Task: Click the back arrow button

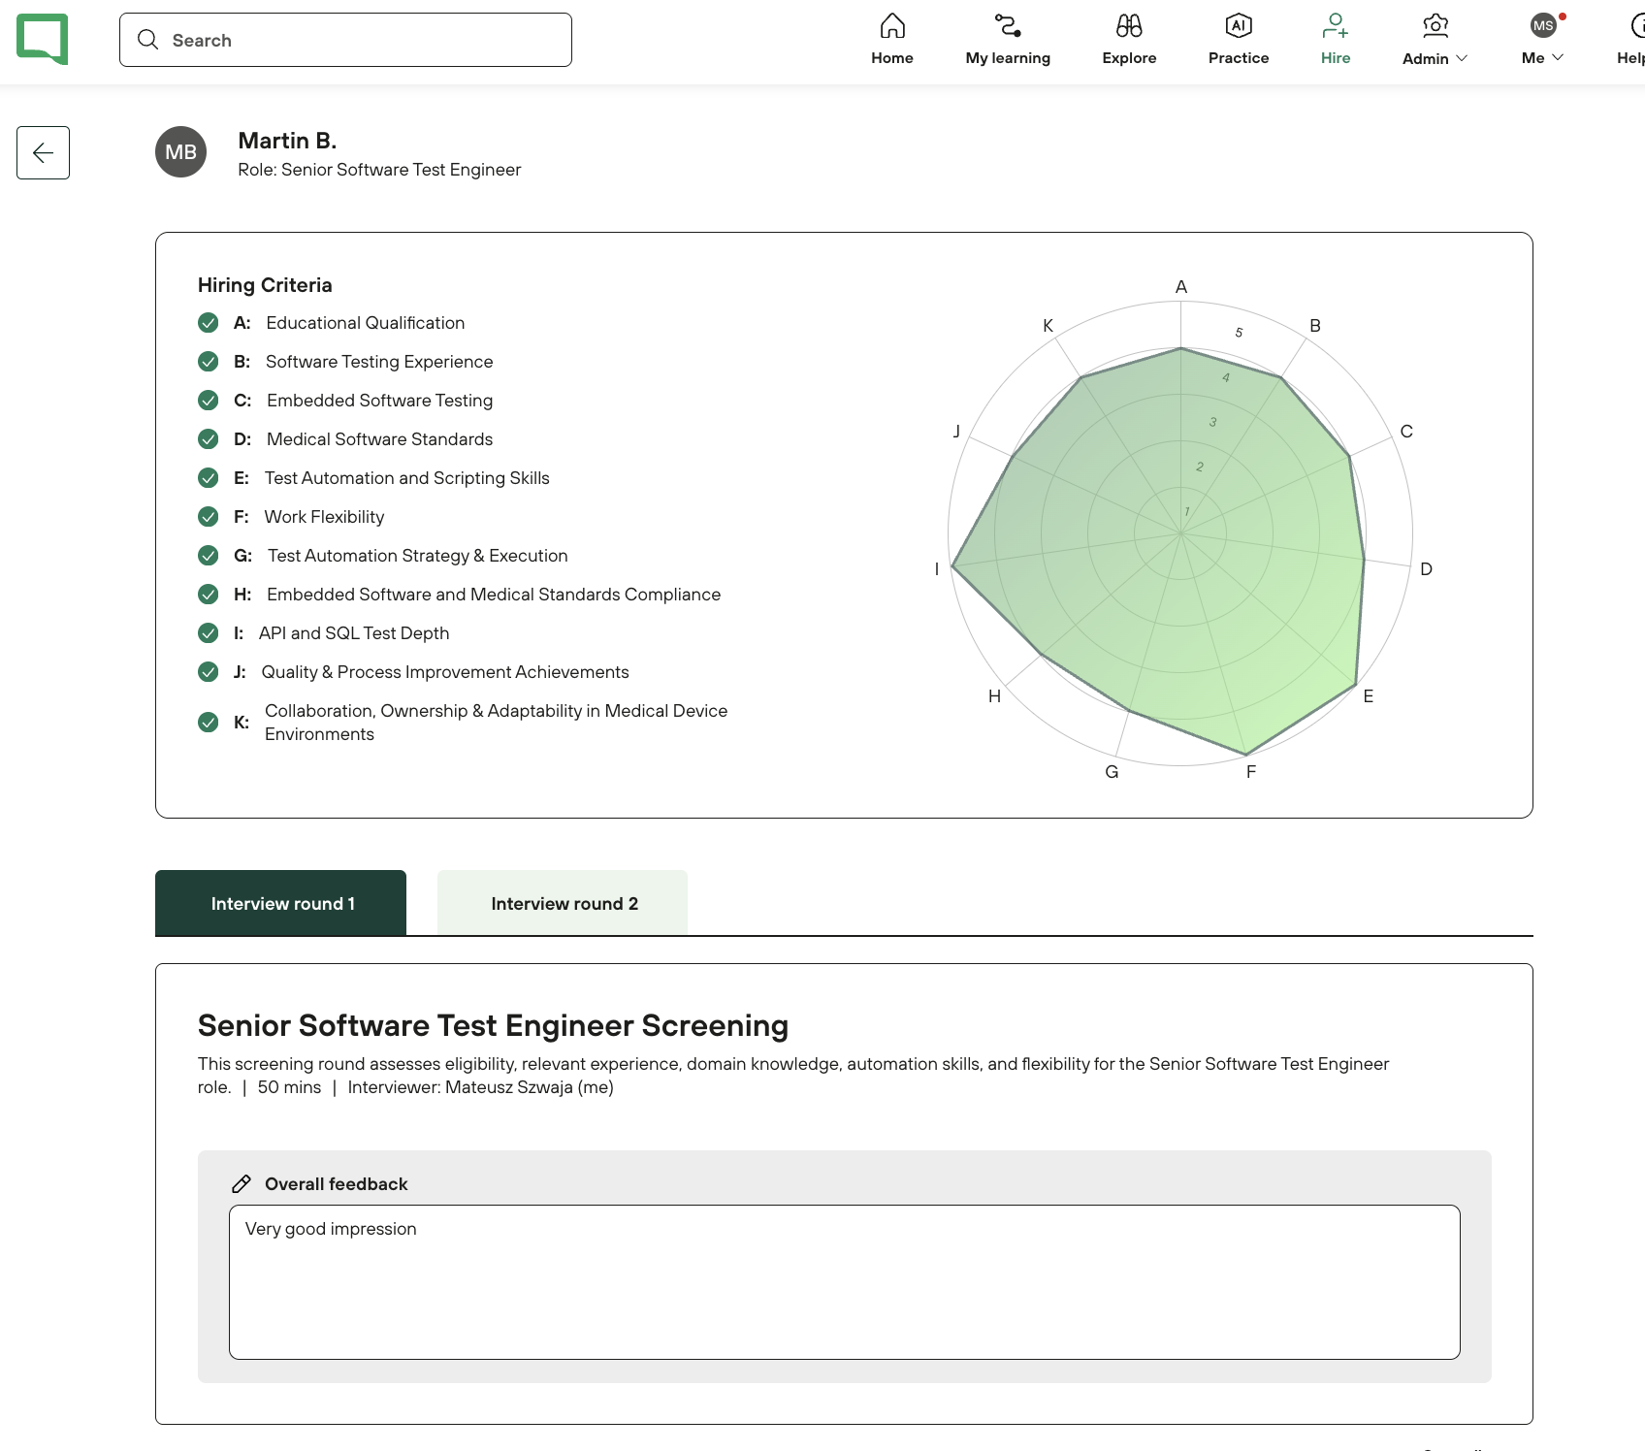Action: 43,152
